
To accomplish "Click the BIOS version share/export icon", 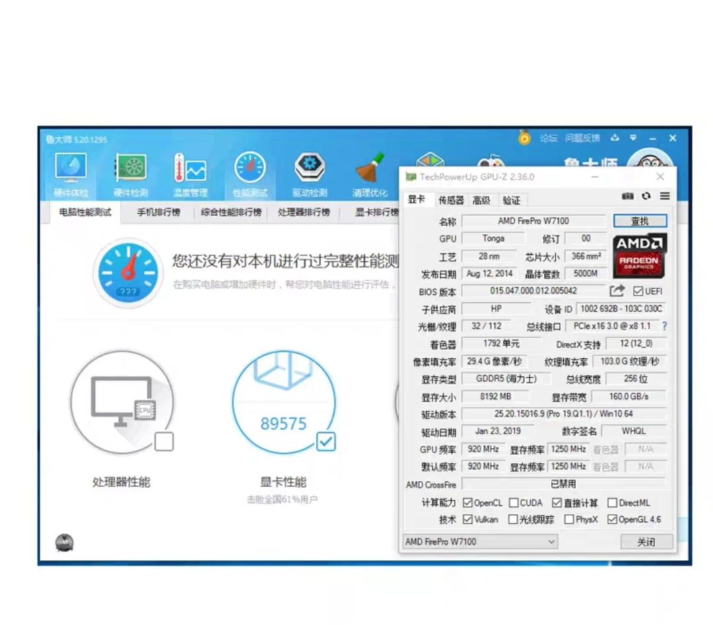I will pyautogui.click(x=617, y=290).
